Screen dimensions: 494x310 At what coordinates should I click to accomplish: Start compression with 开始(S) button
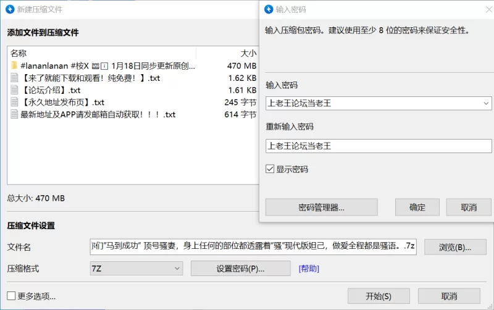(x=379, y=296)
